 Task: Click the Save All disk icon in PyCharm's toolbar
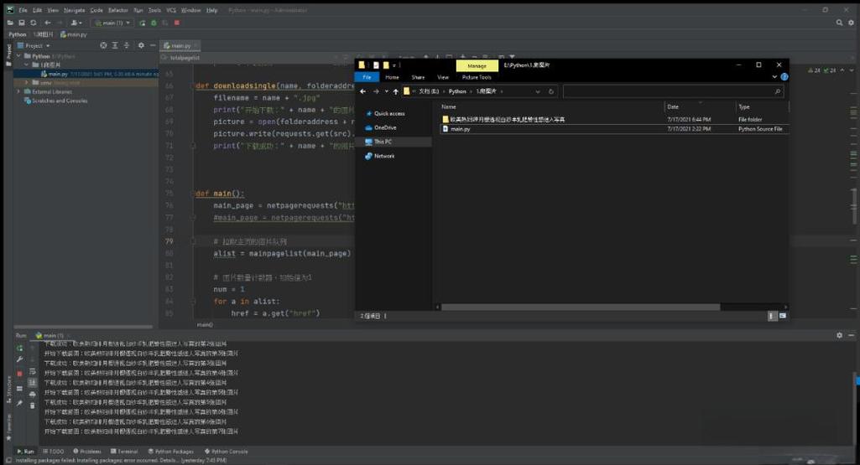(x=22, y=23)
